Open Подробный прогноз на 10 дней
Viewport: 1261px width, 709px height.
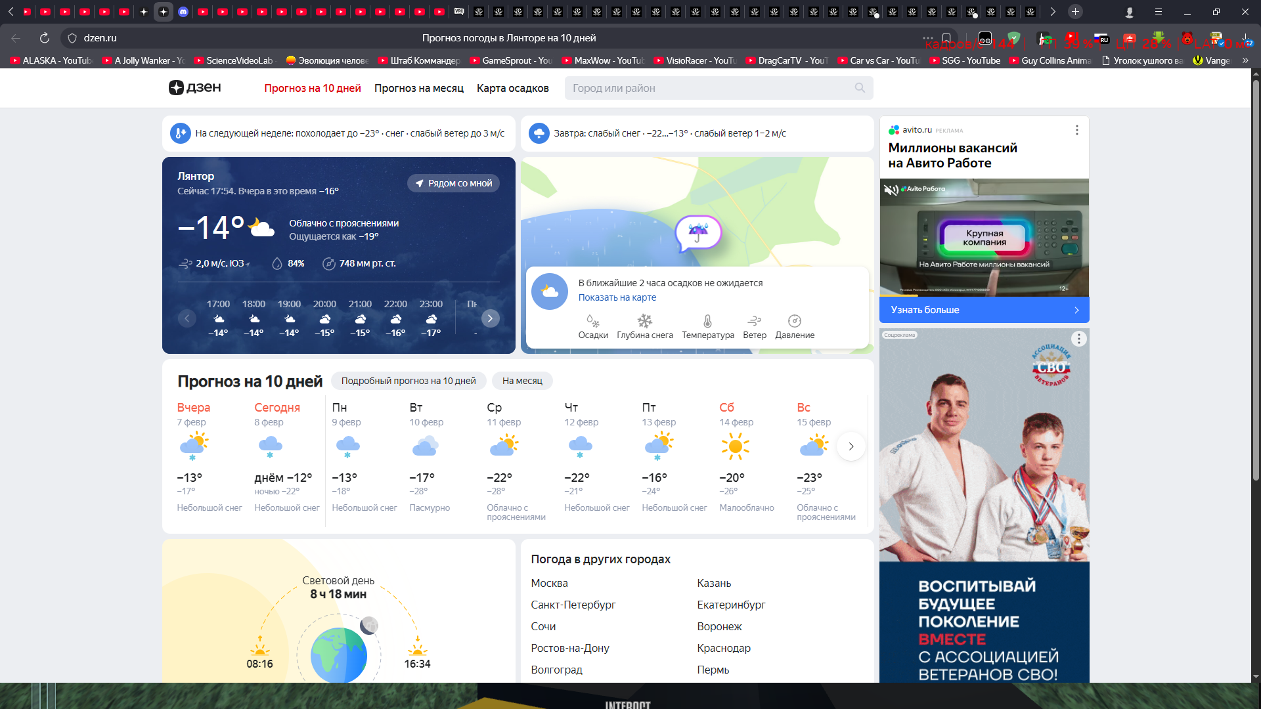point(408,381)
